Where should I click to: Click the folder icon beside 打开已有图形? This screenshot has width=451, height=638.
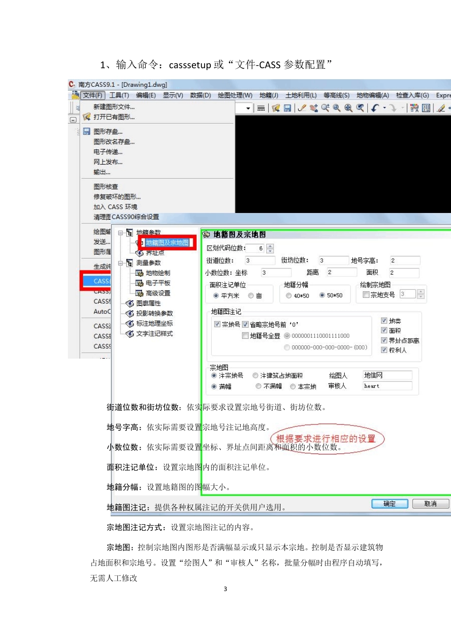pyautogui.click(x=86, y=117)
